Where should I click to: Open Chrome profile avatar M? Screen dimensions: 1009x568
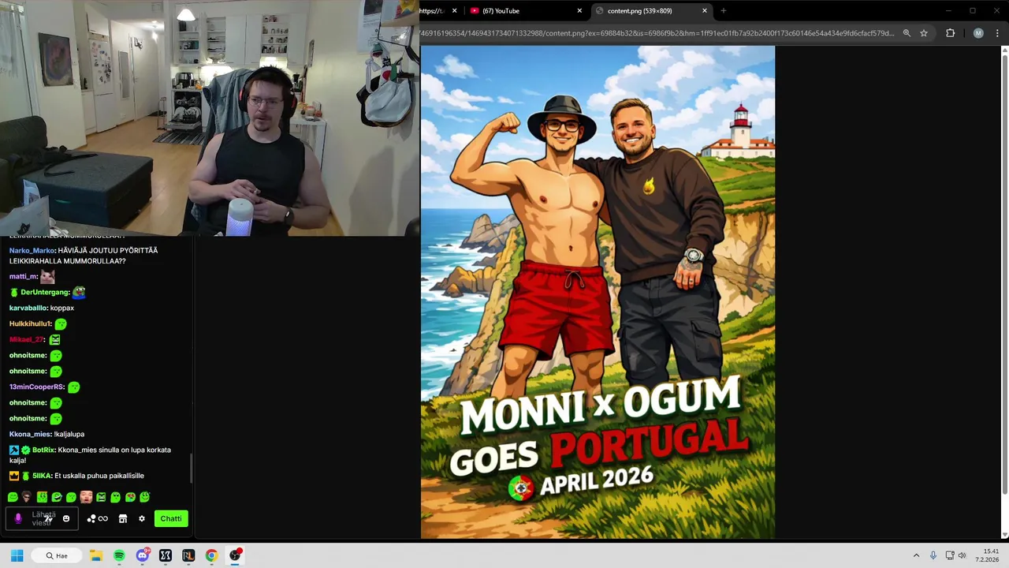(x=978, y=33)
